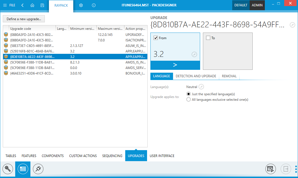
Task: Open the wrench tools view icon
Action: click(8, 169)
